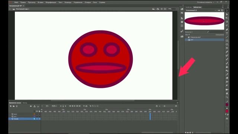Open the Модификация menu
Image resolution: width=238 pixels, height=134 pixels.
(x=51, y=3)
